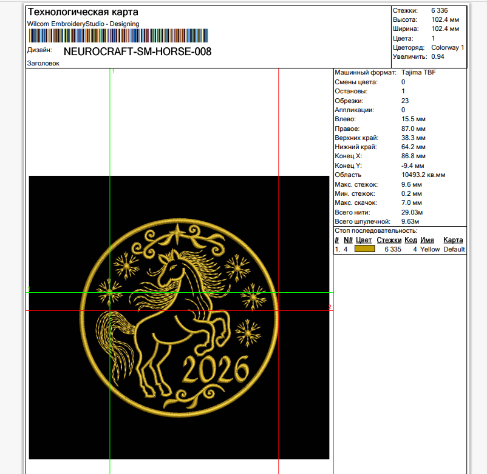Click the 'Дизайн:' label

tap(39, 50)
